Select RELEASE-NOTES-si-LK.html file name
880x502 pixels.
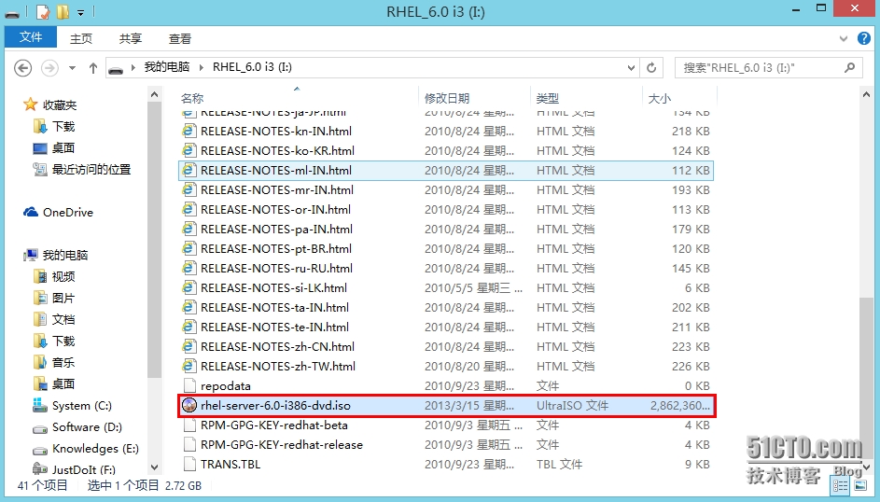tap(273, 288)
